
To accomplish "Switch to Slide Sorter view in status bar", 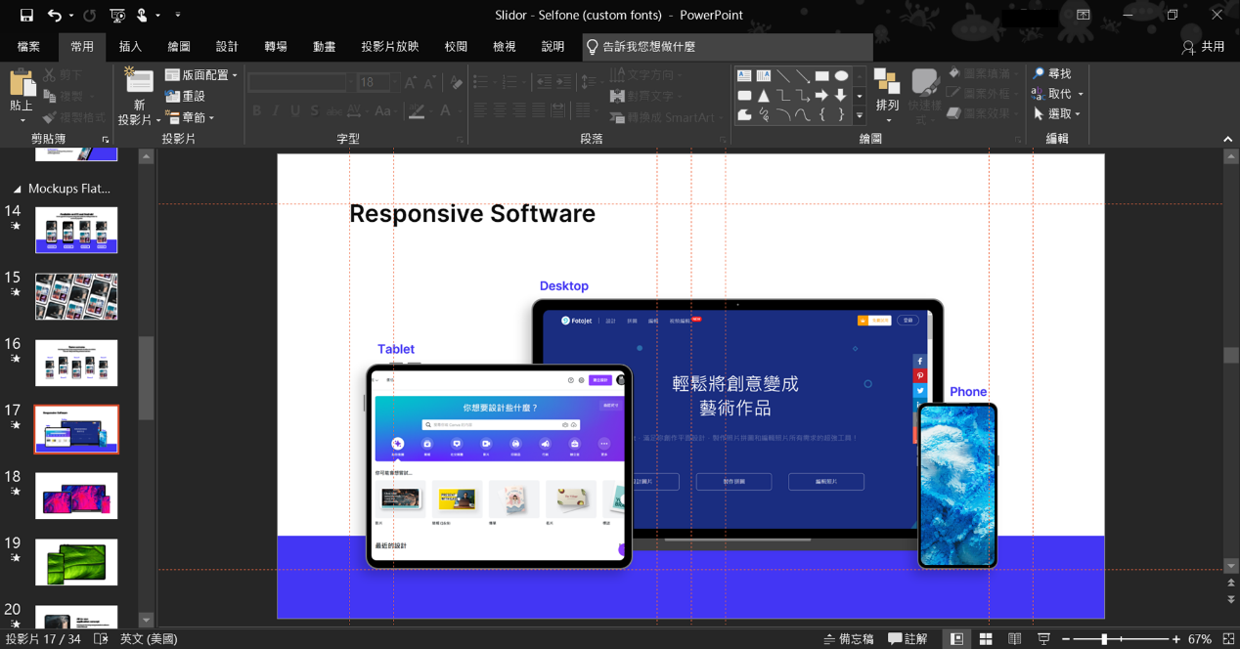I will pyautogui.click(x=986, y=639).
